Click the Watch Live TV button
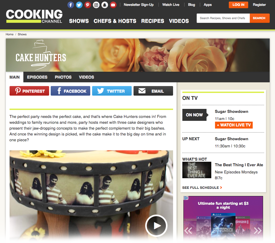The image size is (275, 243). [x=234, y=125]
